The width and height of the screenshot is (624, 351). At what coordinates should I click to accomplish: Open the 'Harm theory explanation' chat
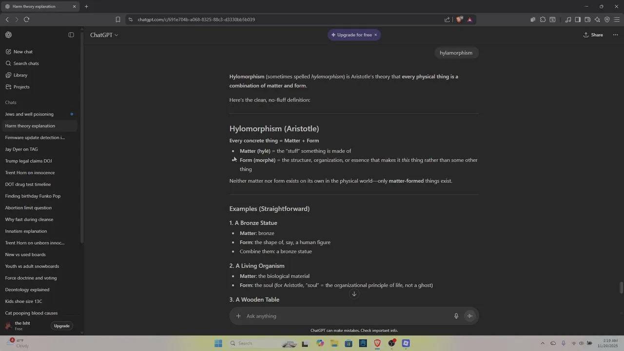(x=39, y=126)
